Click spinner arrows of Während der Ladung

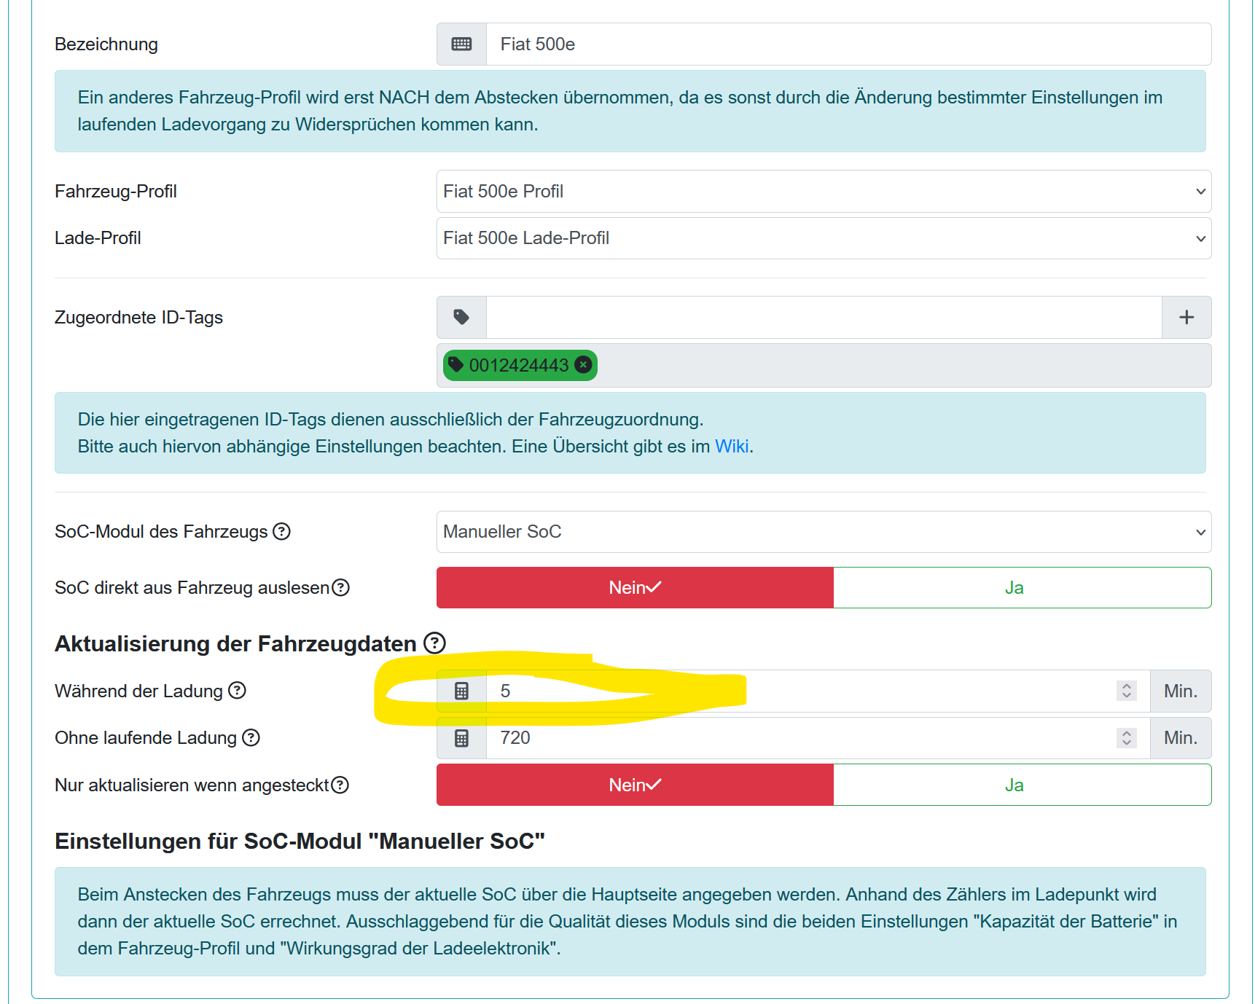point(1126,691)
